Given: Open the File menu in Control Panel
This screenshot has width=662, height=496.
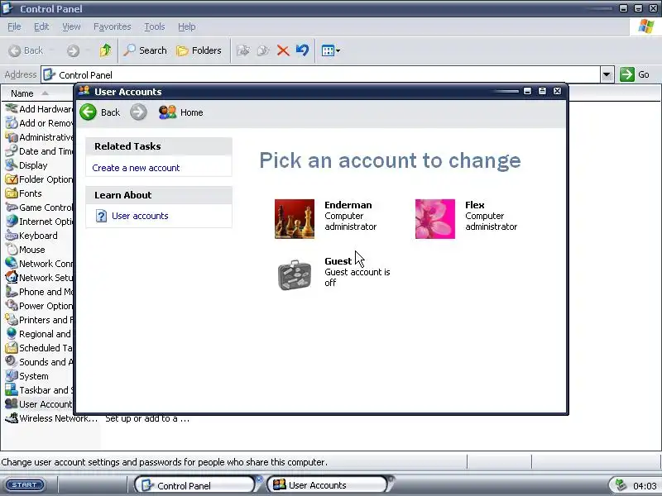Looking at the screenshot, I should click(14, 26).
